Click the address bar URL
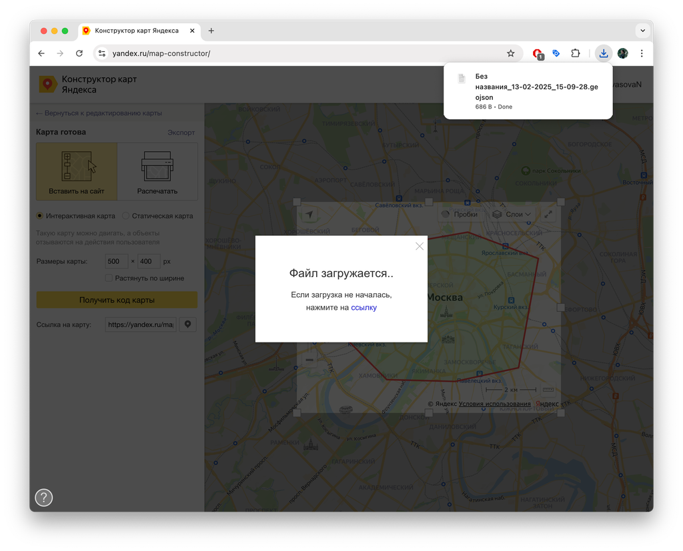Viewport: 683px width, 551px height. pos(161,53)
